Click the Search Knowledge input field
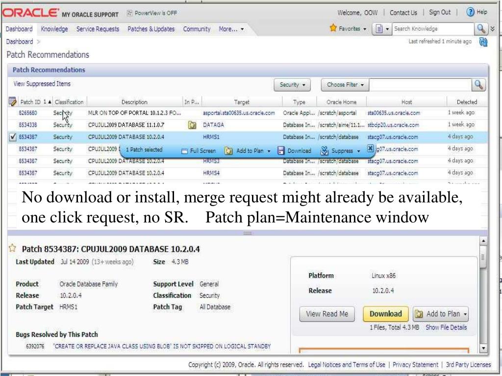This screenshot has width=502, height=376. [x=433, y=29]
